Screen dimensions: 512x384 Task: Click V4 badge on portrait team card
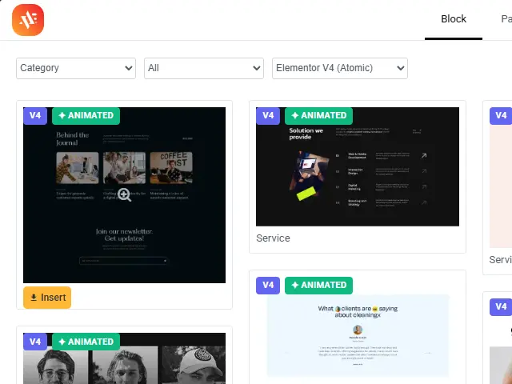[x=35, y=342]
